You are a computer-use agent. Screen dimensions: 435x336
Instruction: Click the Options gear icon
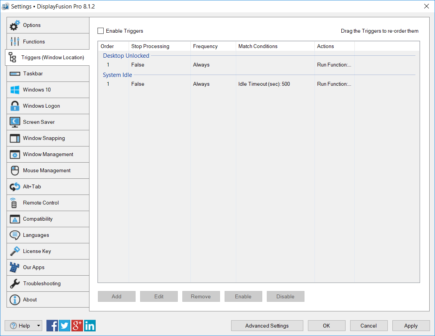(x=15, y=25)
